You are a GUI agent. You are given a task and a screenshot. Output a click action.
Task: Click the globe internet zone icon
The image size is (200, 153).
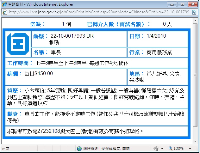pos(79,148)
